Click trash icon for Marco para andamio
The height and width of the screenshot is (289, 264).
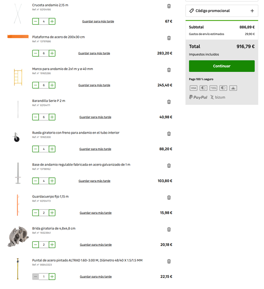[169, 70]
